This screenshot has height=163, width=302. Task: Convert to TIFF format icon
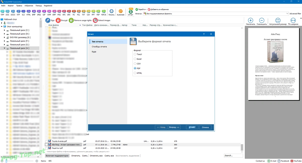pos(2,12)
